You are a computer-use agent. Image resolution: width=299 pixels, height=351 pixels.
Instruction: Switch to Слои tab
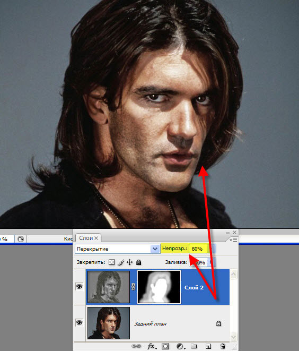(x=86, y=238)
